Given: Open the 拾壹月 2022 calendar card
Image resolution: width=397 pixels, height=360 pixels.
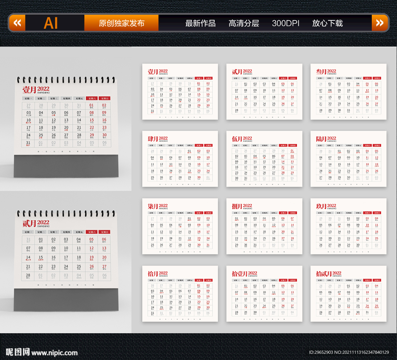Looking at the screenshot, I should coord(264,294).
